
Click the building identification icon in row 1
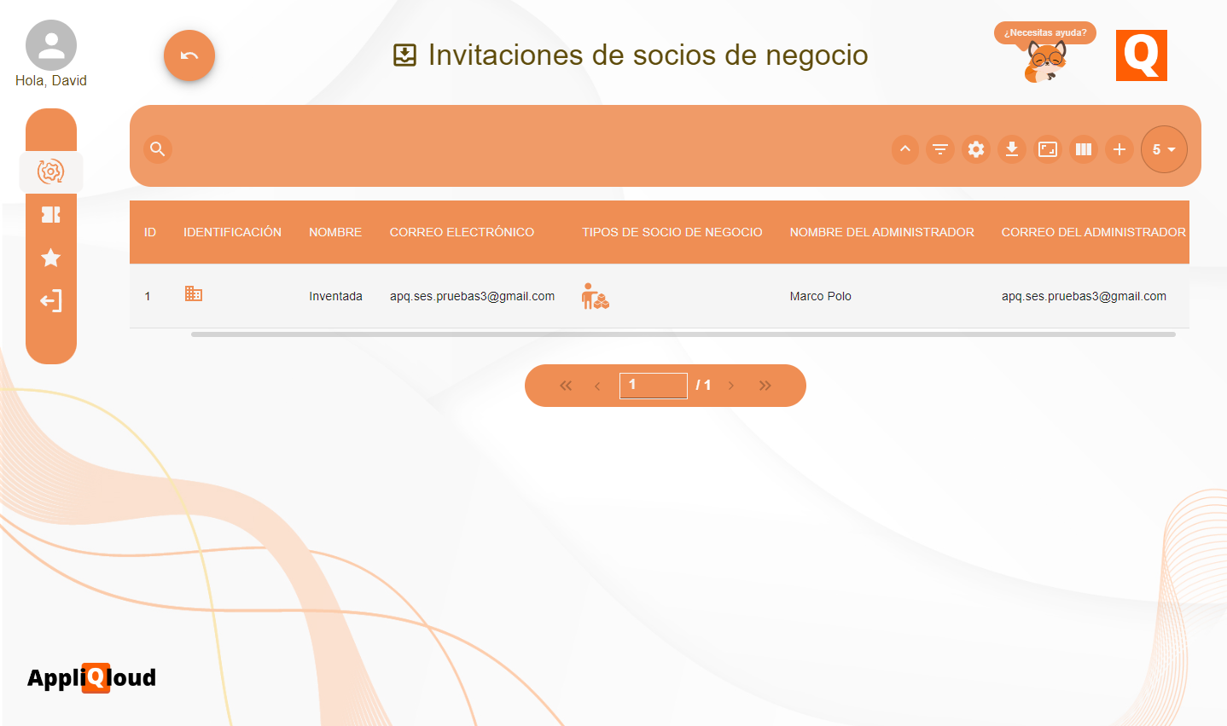tap(194, 293)
